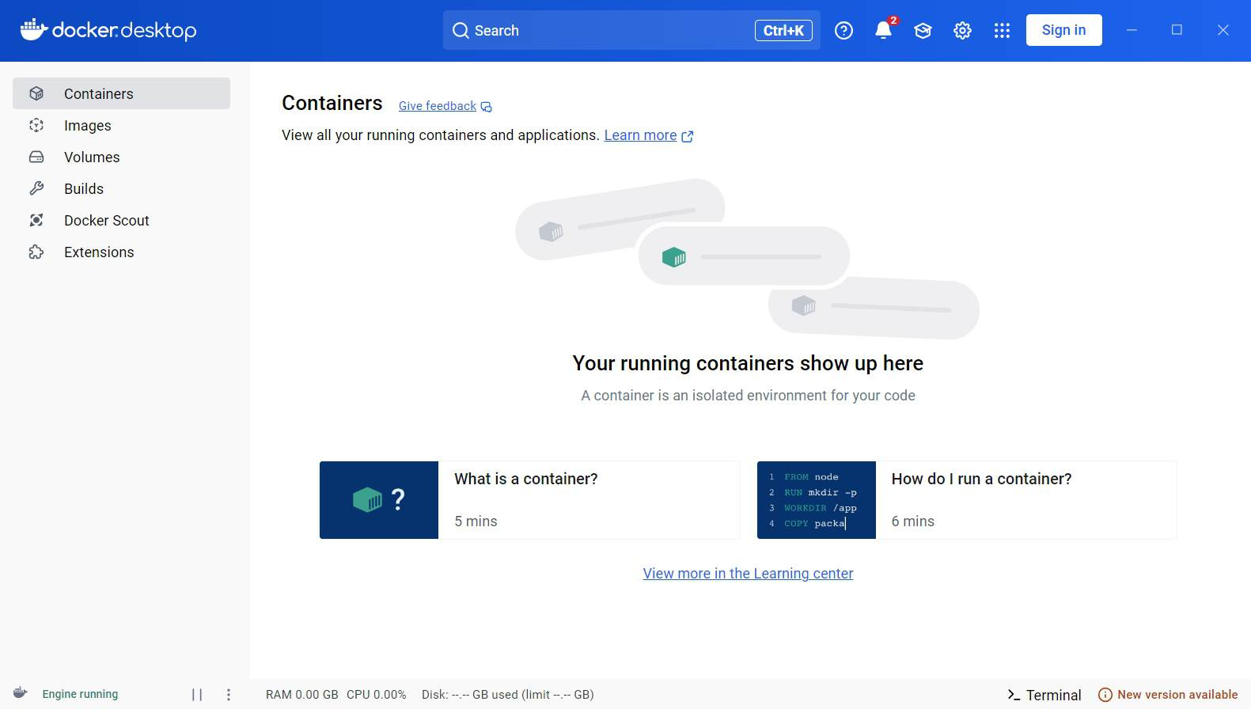The image size is (1251, 709).
Task: Click the Docker whale engine status icon
Action: pos(21,693)
